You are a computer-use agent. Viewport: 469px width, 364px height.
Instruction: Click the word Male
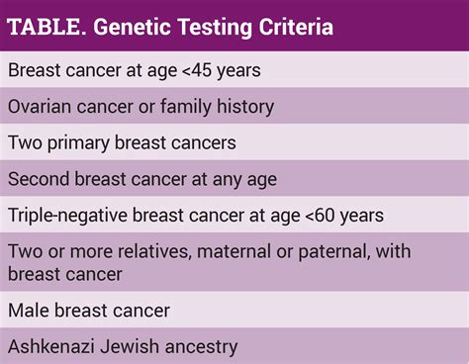point(29,311)
